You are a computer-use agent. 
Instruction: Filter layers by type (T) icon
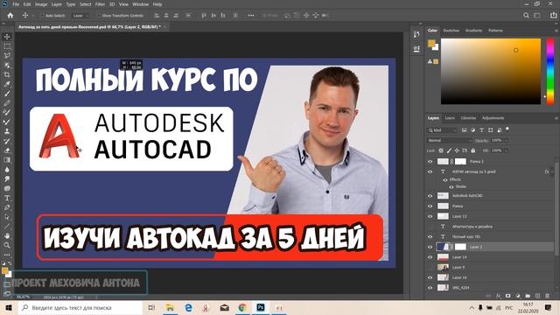tap(481, 130)
